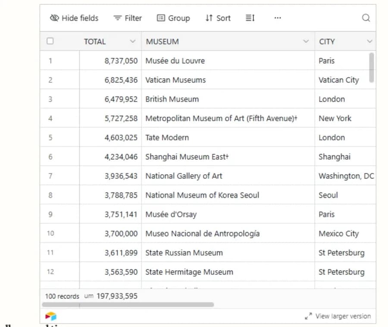Expand the MUSEUM column dropdown
The image size is (388, 327).
click(x=306, y=41)
